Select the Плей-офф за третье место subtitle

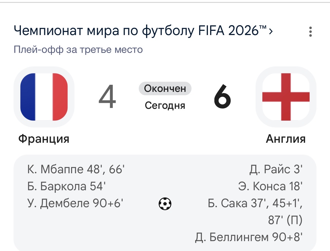point(78,50)
